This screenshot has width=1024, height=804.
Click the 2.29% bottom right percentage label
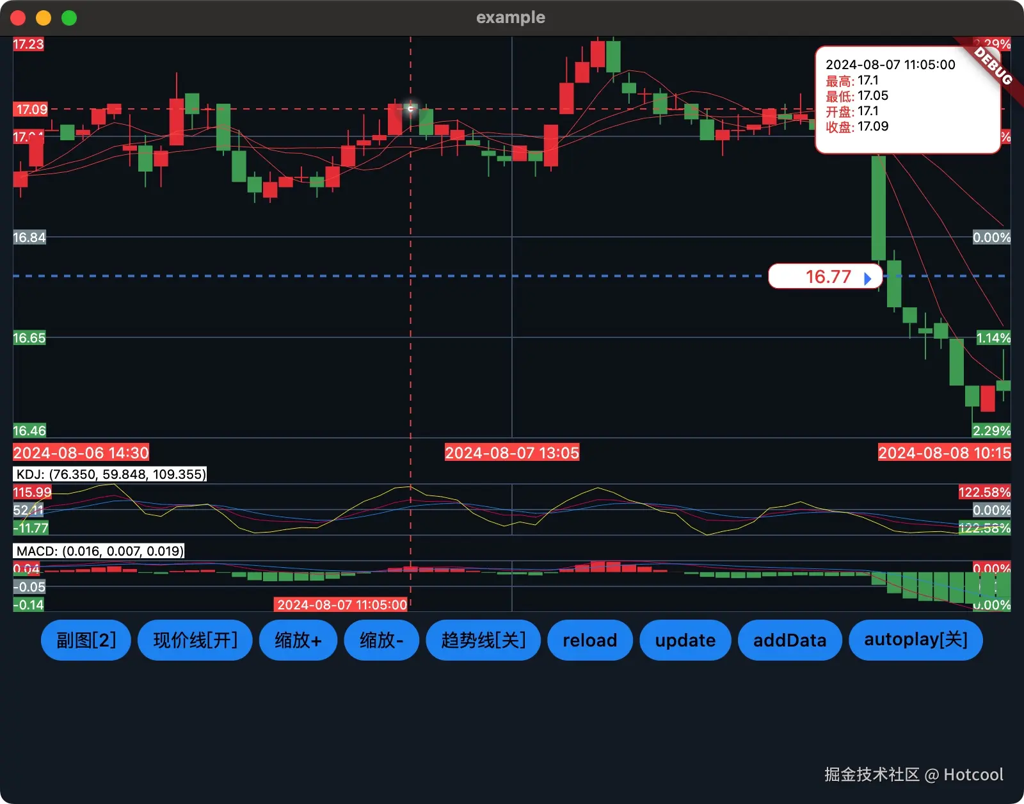coord(991,431)
